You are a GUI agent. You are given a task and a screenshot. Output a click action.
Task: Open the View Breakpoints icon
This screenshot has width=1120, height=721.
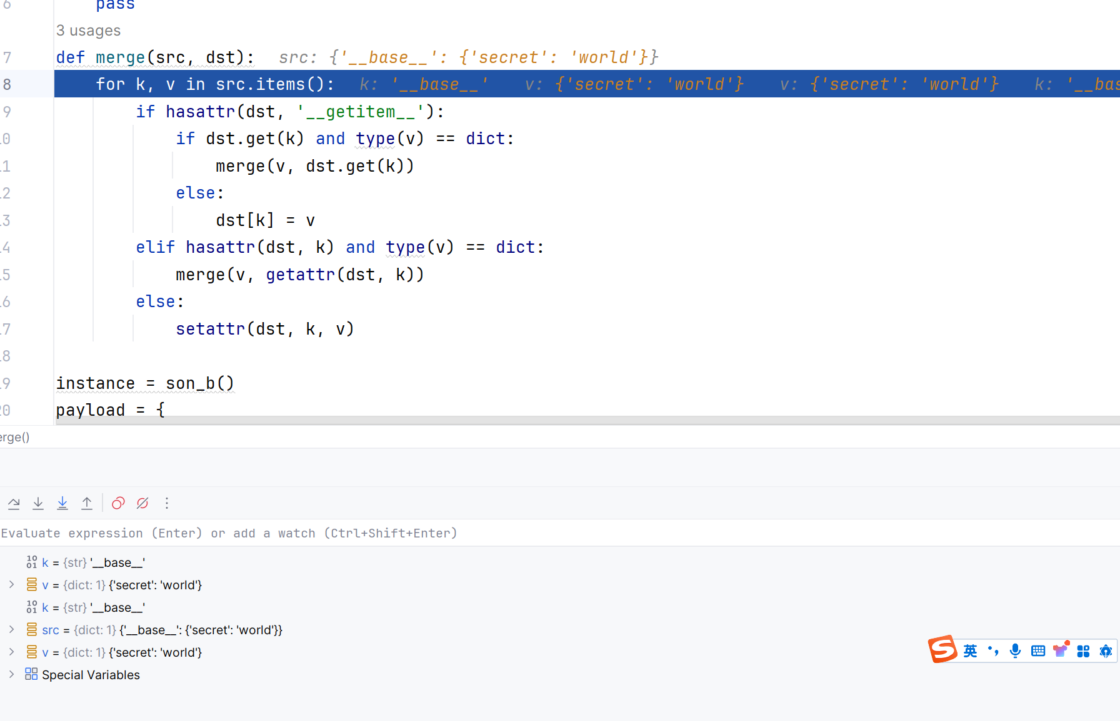click(118, 503)
